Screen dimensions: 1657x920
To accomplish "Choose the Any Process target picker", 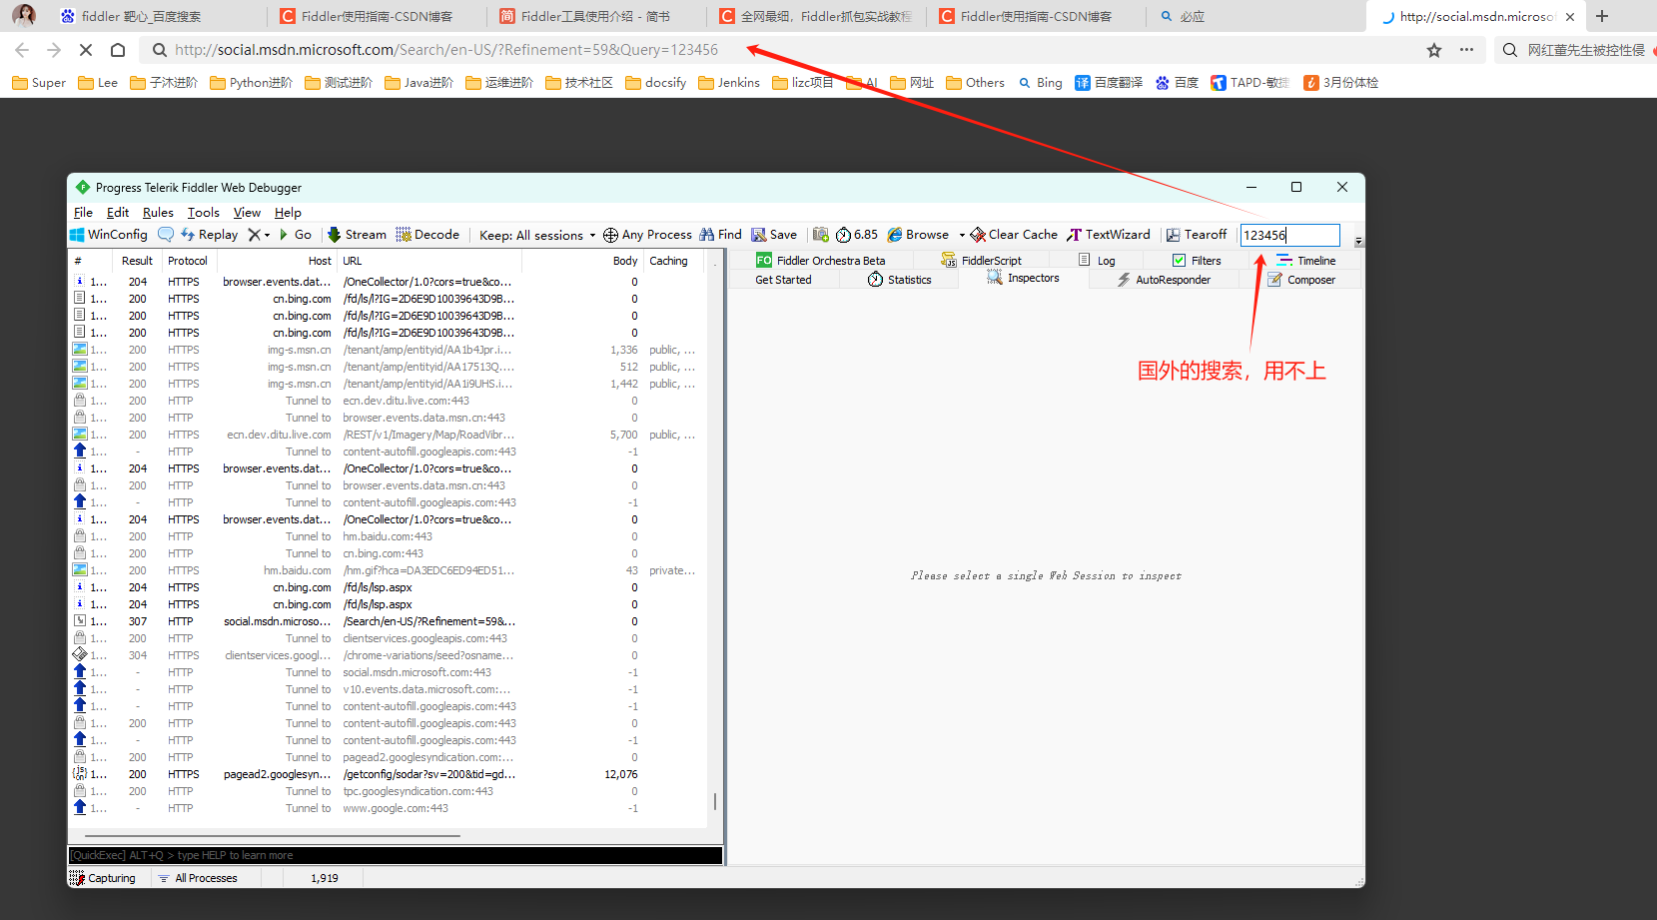I will (x=647, y=235).
